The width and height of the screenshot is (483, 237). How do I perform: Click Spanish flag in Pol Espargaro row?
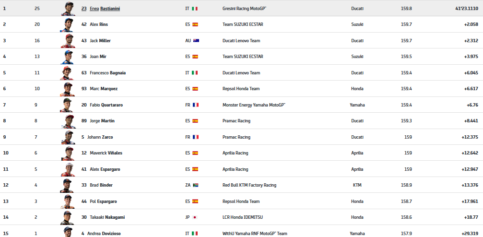[195, 201]
